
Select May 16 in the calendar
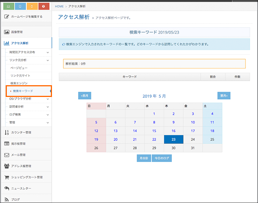point(174,131)
